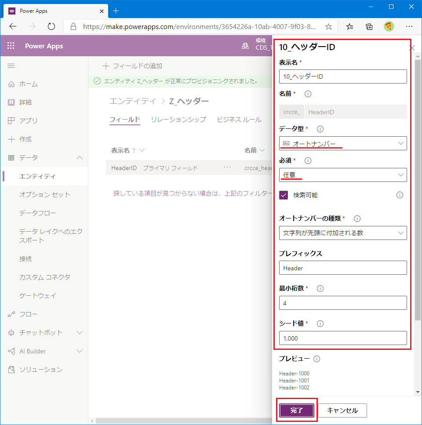Image resolution: width=422 pixels, height=425 pixels.
Task: Open browser profile avatar
Action: click(x=389, y=26)
